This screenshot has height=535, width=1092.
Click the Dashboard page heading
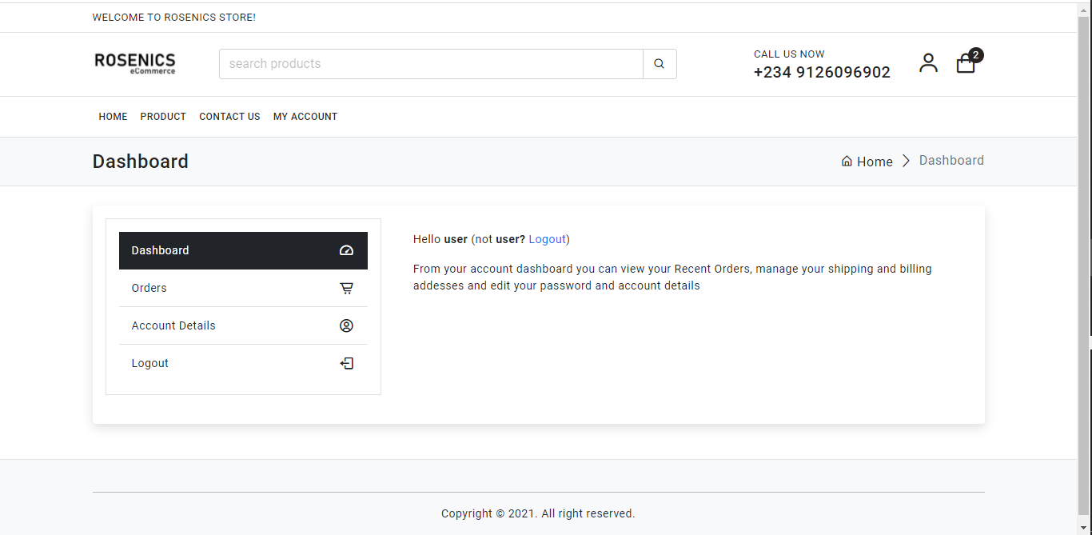point(141,162)
